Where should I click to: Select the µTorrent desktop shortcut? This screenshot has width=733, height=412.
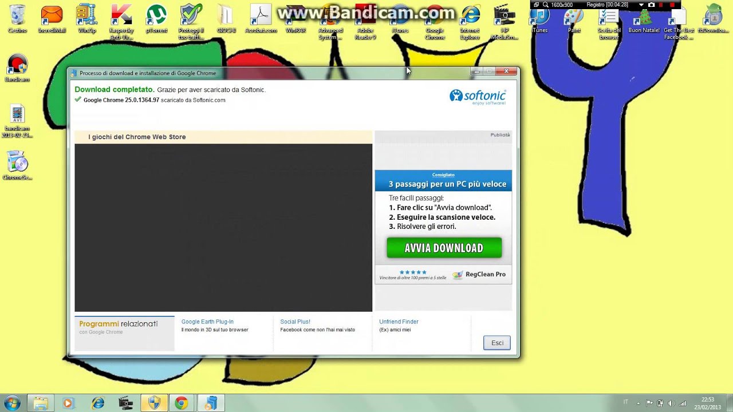[x=156, y=19]
